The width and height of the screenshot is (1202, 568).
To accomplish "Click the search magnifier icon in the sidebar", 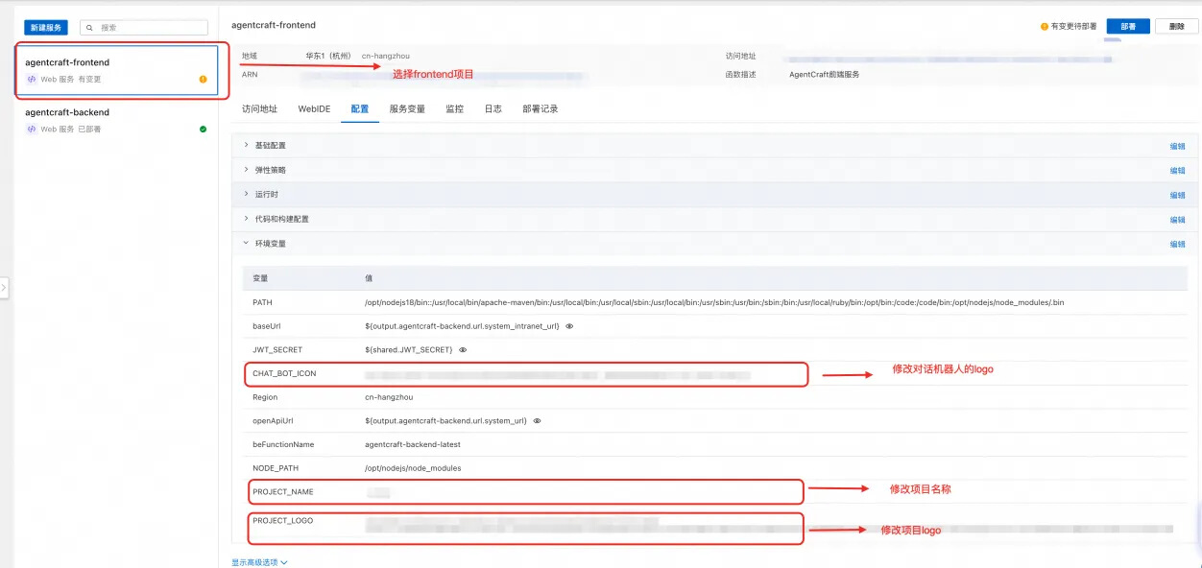I will (x=90, y=28).
